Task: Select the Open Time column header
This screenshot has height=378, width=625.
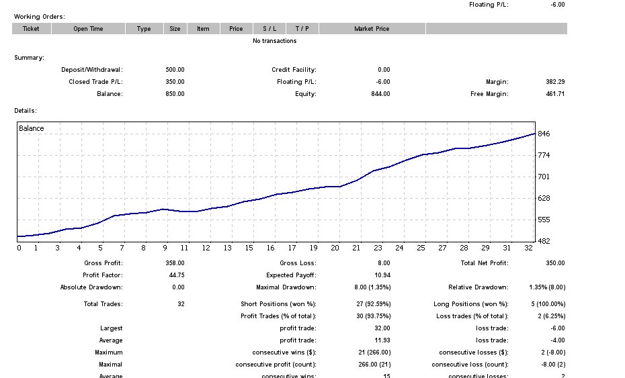Action: 88,29
